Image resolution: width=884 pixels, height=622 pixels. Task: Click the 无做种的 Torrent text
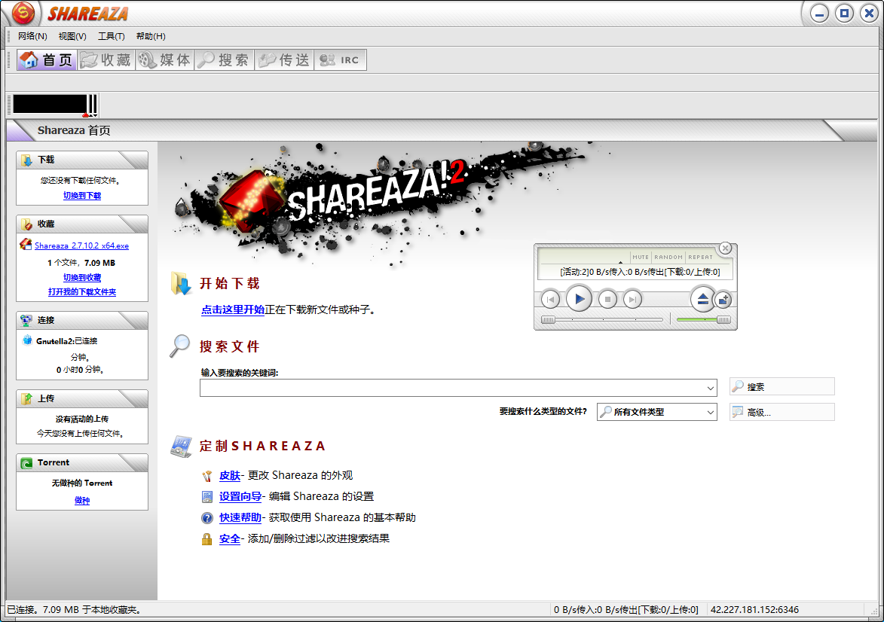(x=81, y=483)
